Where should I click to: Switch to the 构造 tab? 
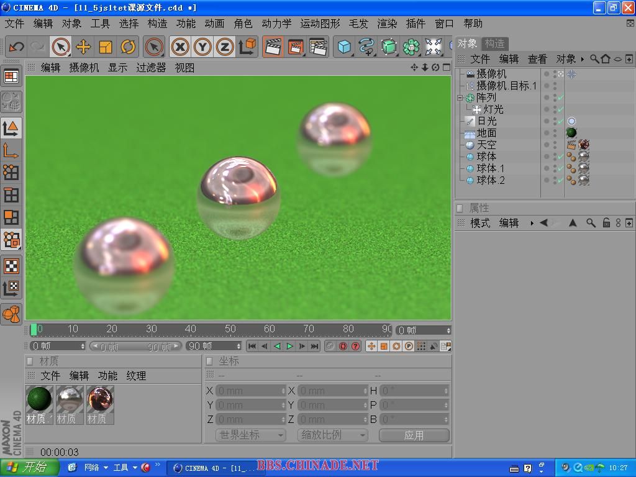coord(495,43)
